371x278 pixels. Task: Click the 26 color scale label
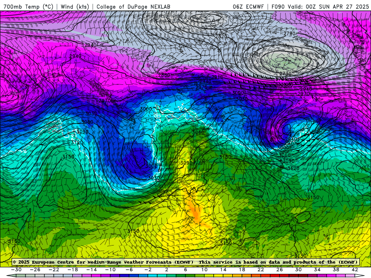(x=280, y=270)
